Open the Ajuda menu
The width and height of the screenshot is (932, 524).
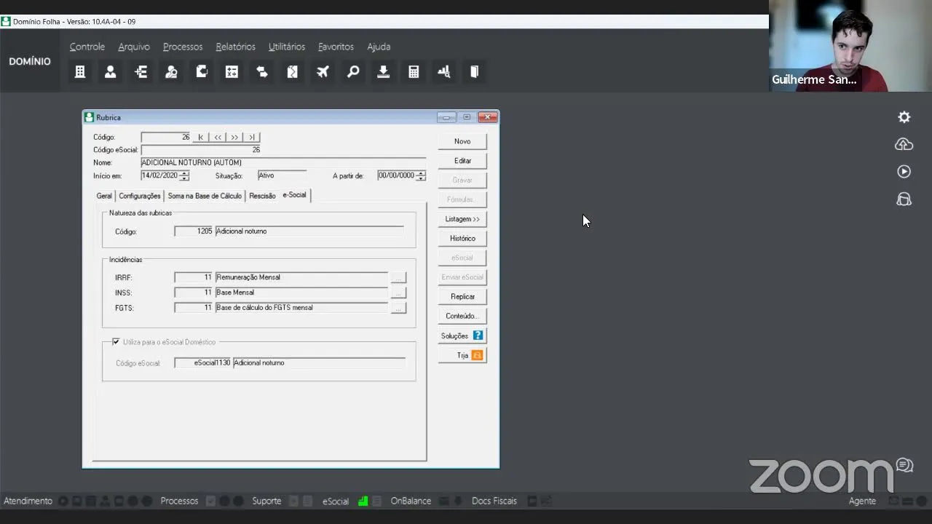point(379,47)
